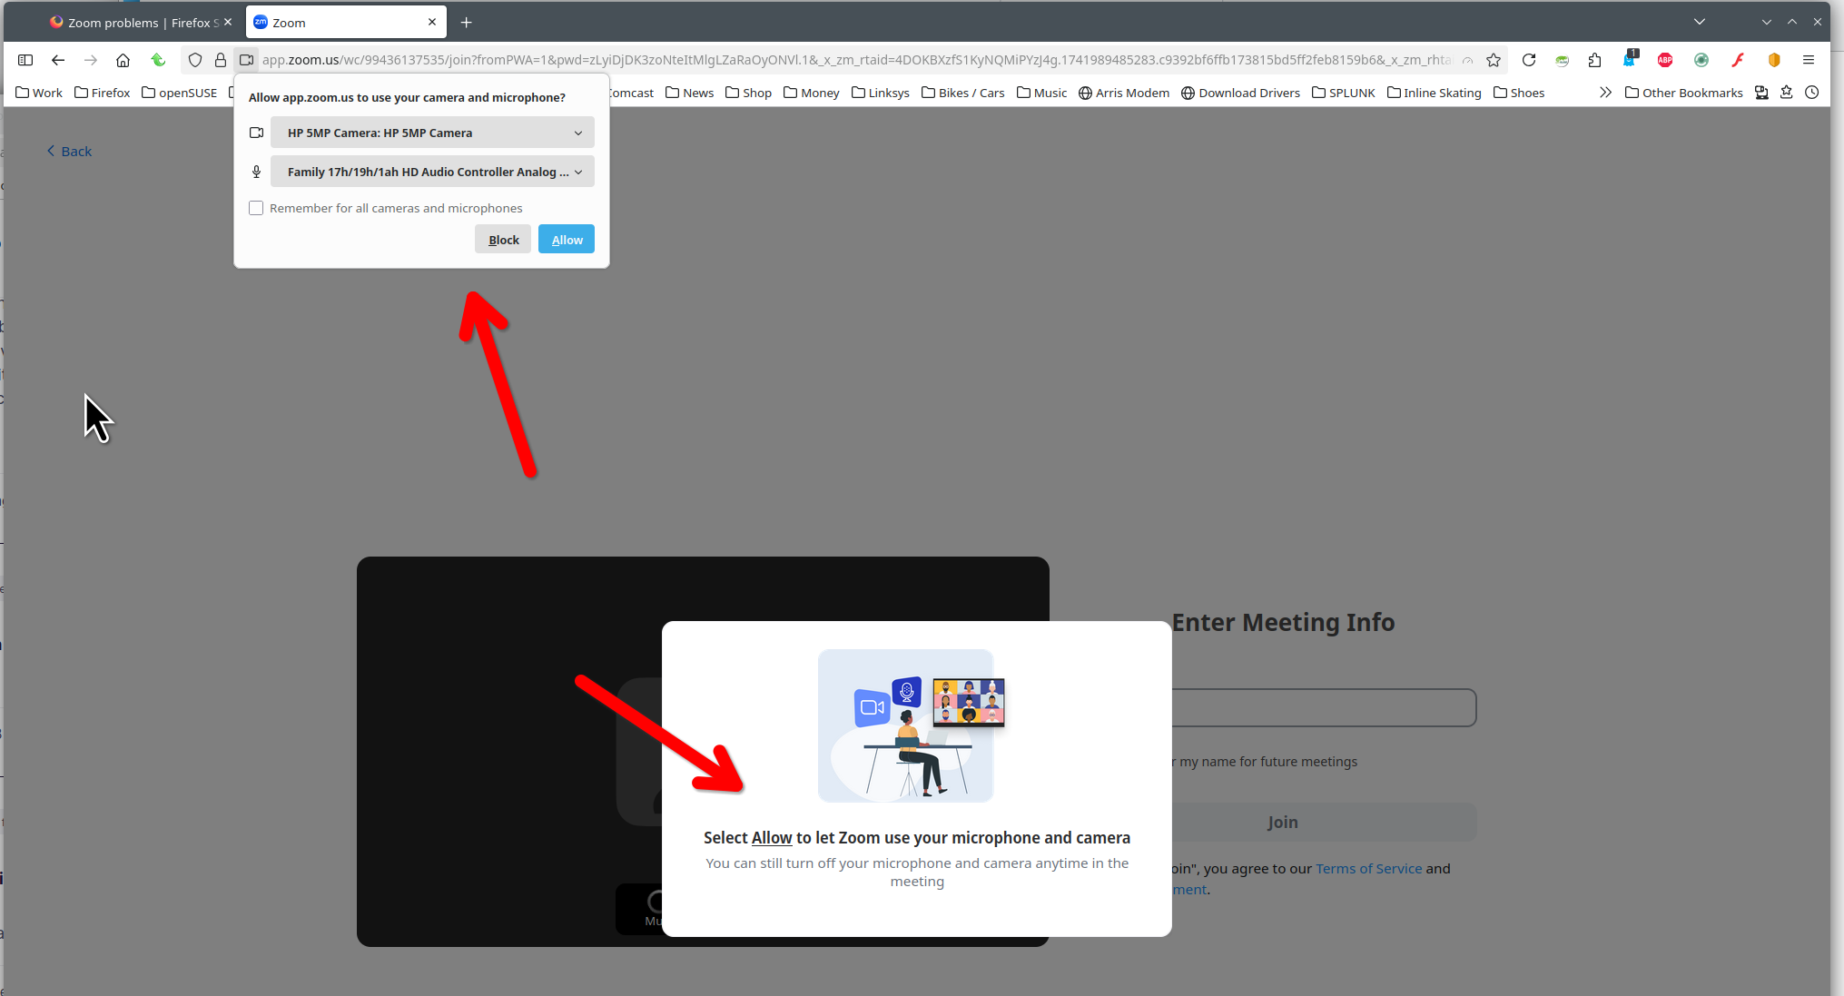Image resolution: width=1844 pixels, height=996 pixels.
Task: Click the name input field
Action: [1324, 707]
